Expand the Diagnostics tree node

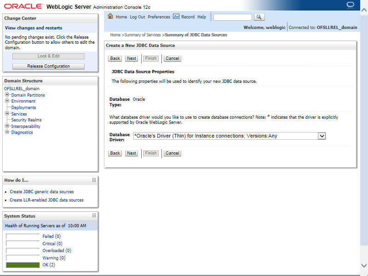pos(7,132)
